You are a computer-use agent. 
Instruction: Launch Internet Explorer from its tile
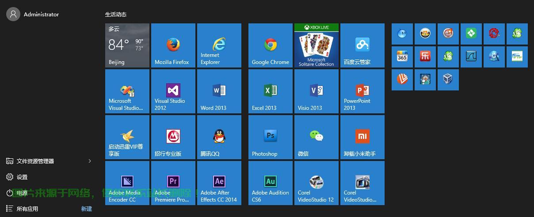[x=219, y=45]
